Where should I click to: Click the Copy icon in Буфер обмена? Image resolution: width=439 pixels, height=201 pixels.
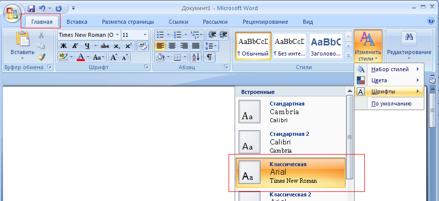(41, 46)
